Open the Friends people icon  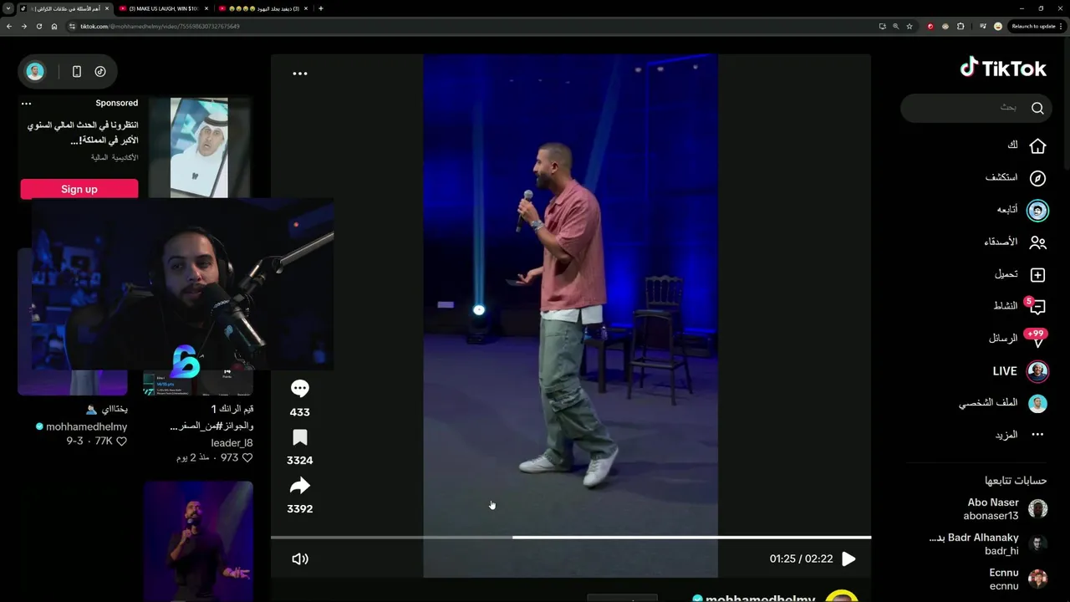tap(1037, 242)
